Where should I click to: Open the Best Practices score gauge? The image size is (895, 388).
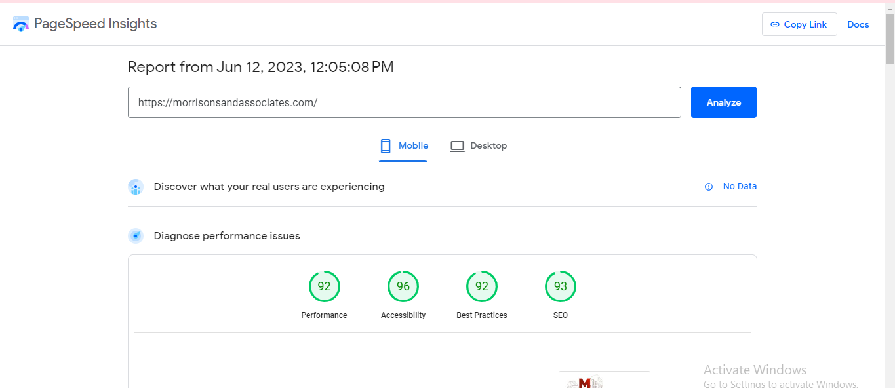pos(481,286)
